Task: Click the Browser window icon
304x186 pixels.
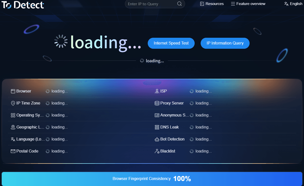Action: pos(13,91)
